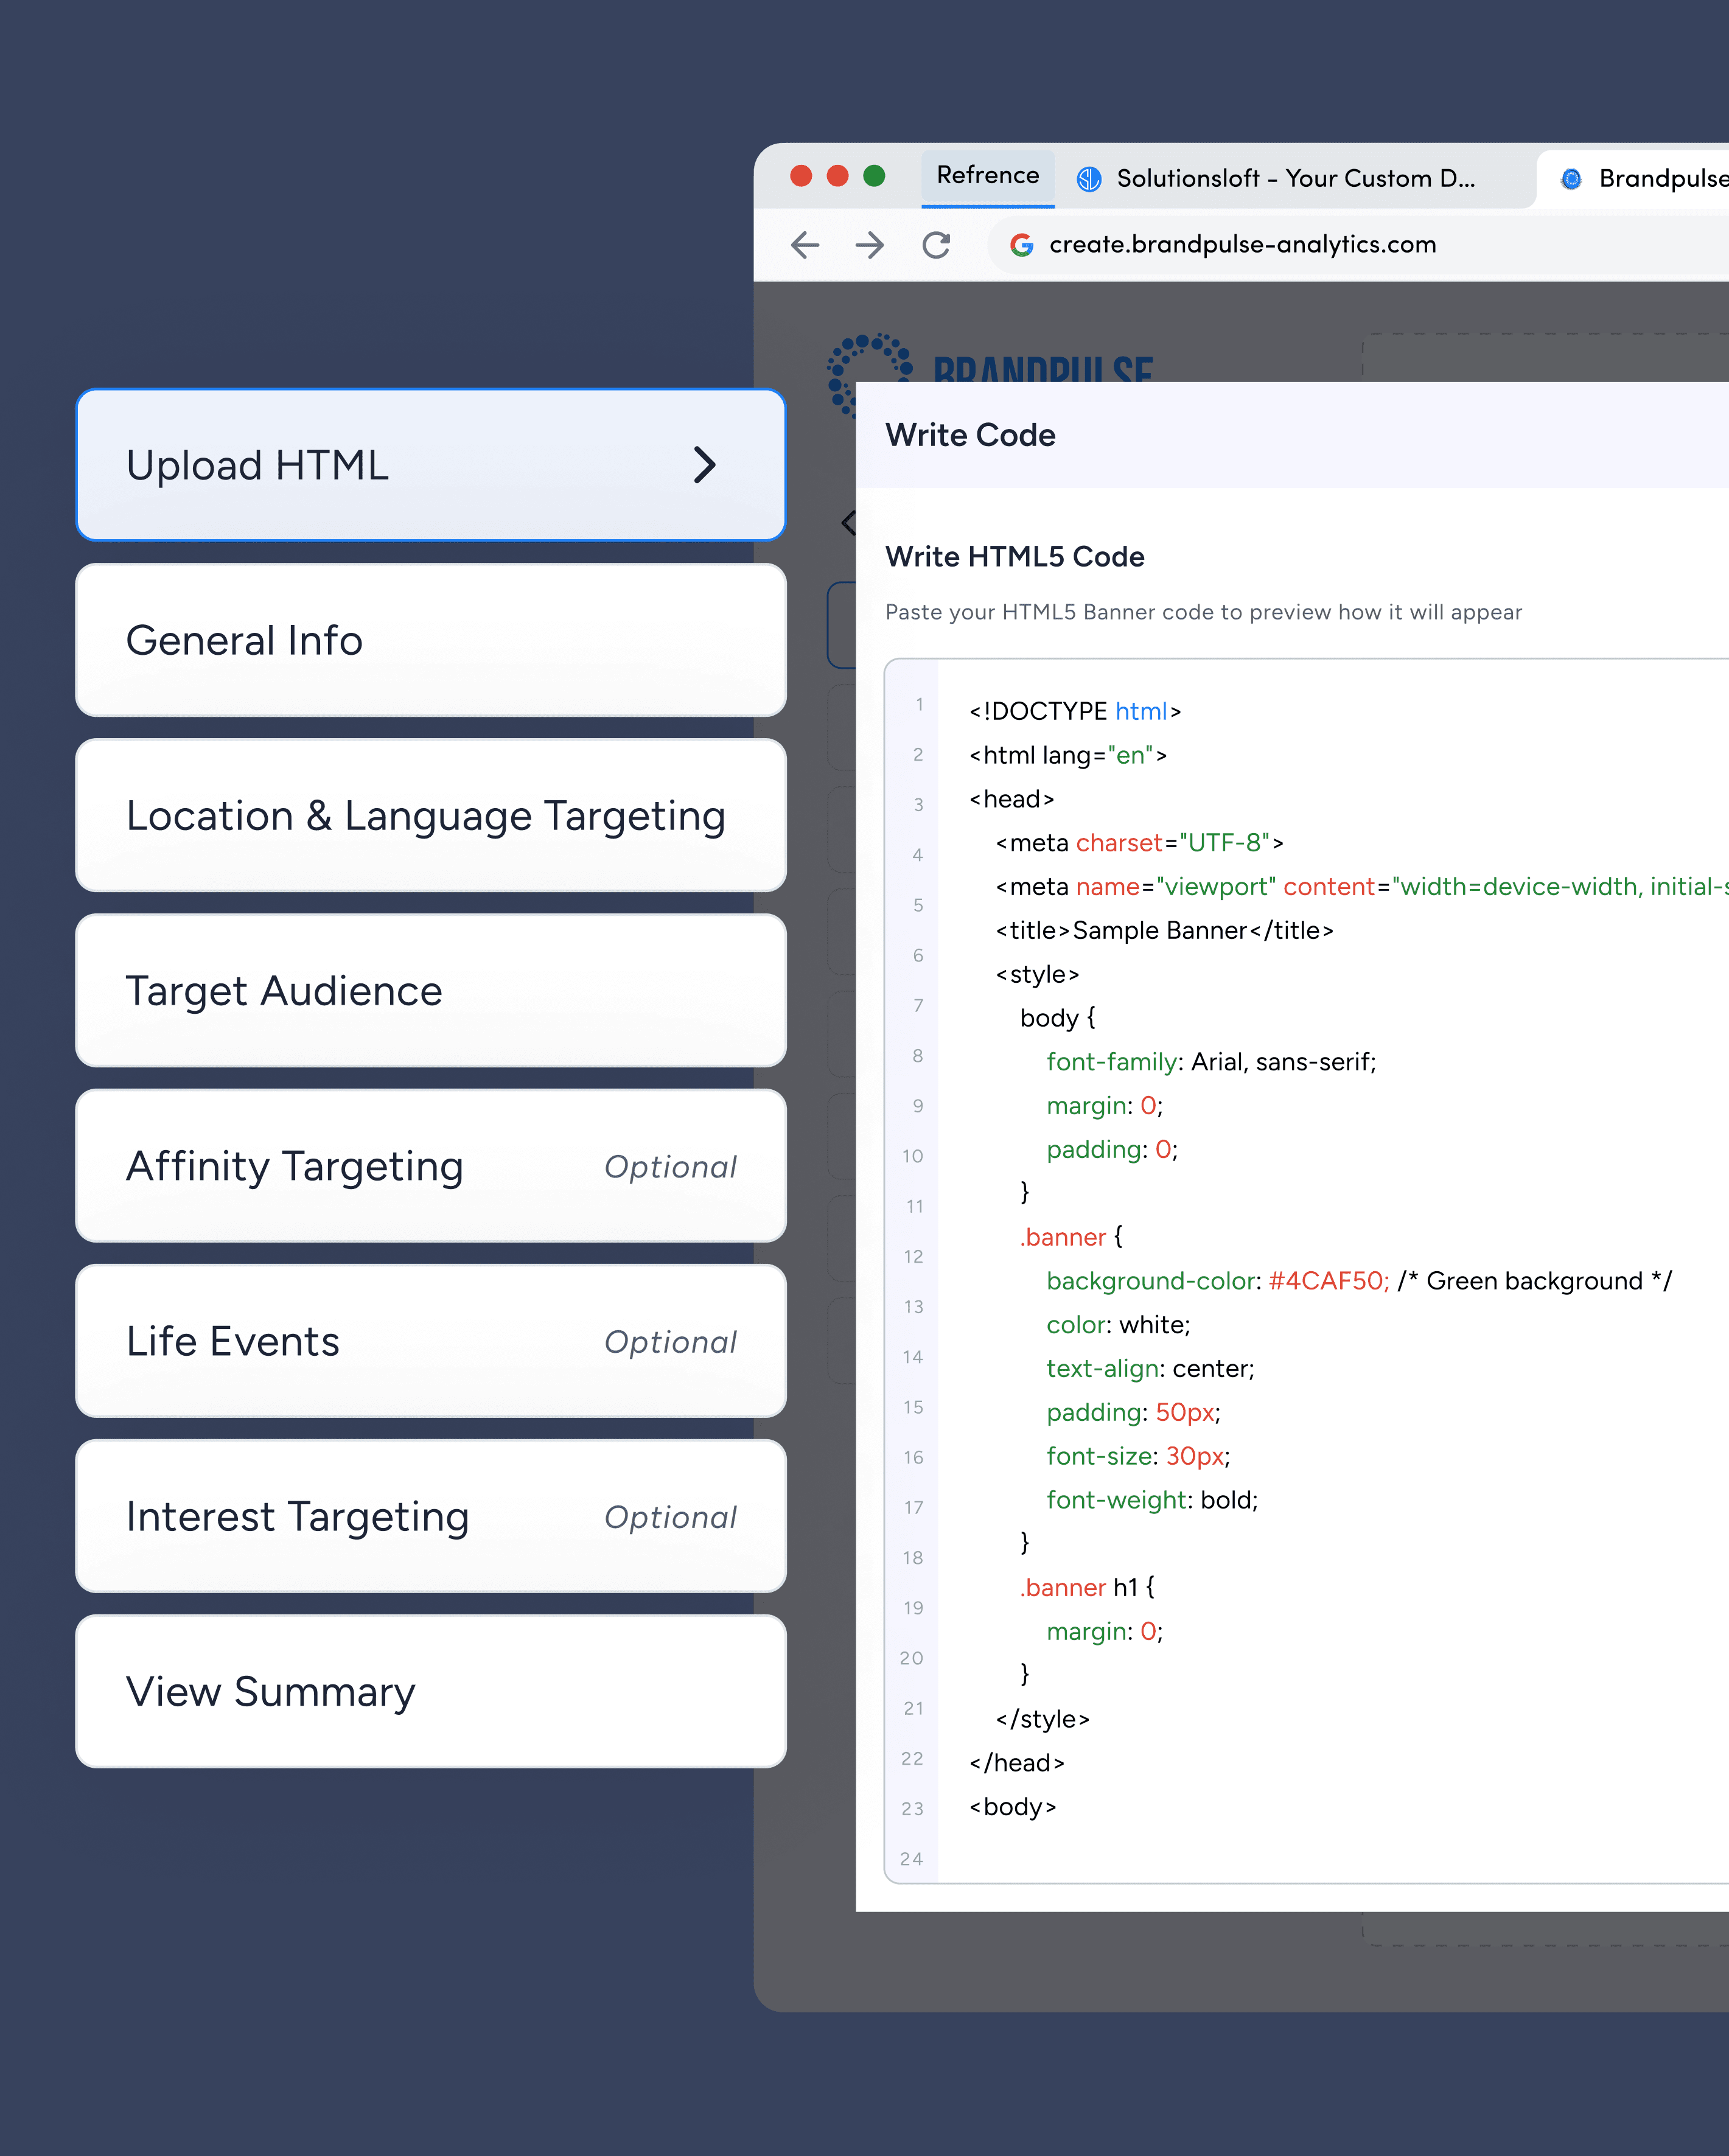Click the 'Paste your HTML5 Banner code' description
Image resolution: width=1729 pixels, height=2156 pixels.
coord(1204,612)
